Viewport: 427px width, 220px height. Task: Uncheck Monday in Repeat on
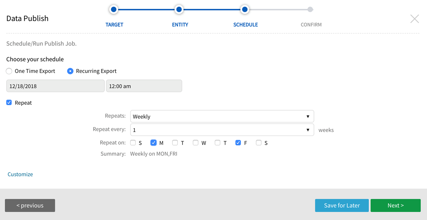(153, 143)
